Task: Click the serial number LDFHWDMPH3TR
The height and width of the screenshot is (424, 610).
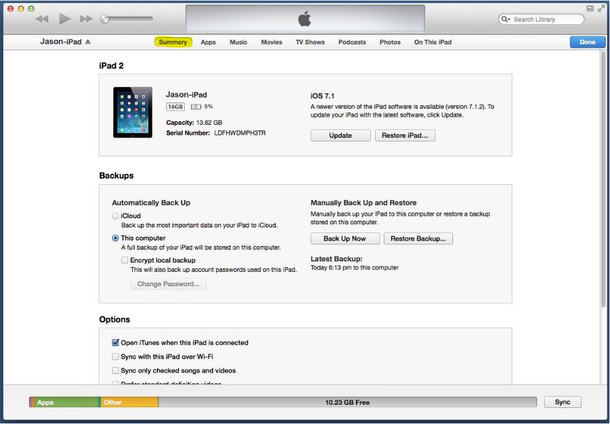Action: (x=240, y=133)
